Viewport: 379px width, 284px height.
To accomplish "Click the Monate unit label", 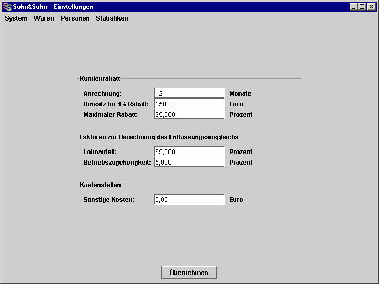I will click(240, 94).
